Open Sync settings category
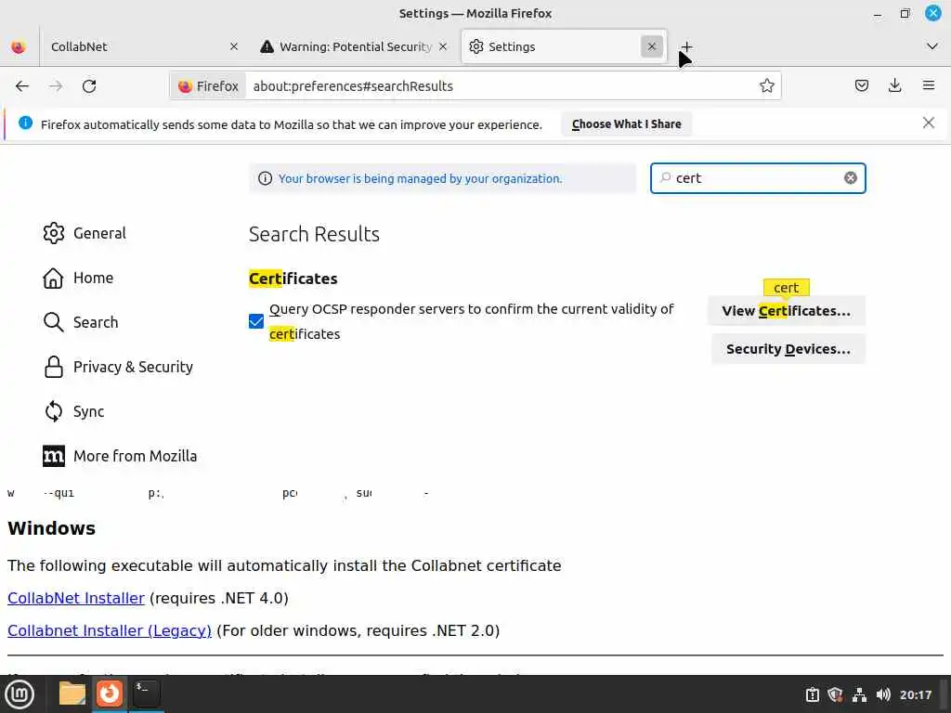 (74, 411)
